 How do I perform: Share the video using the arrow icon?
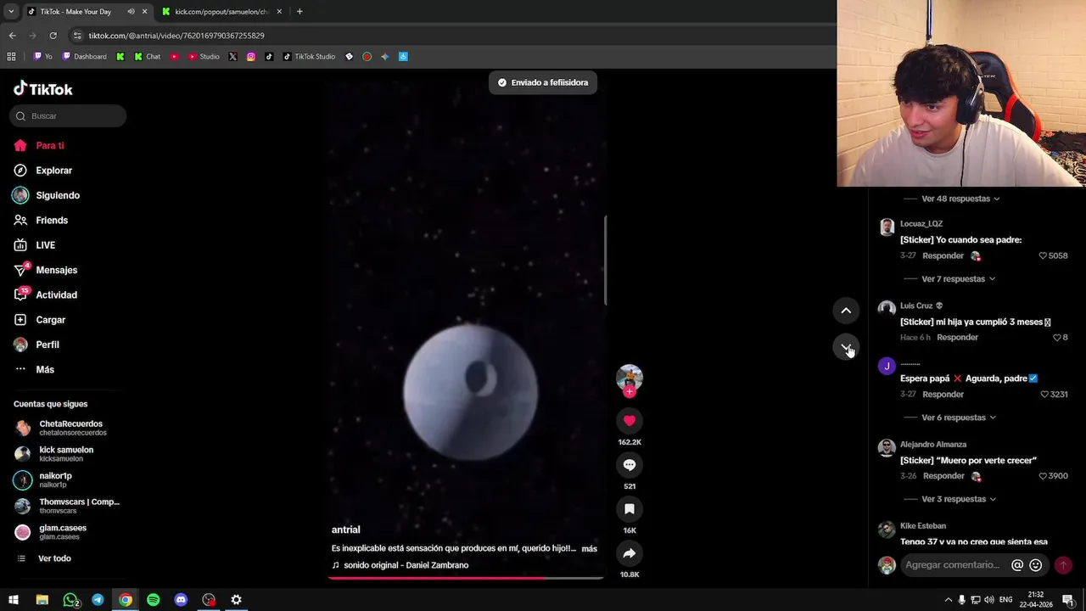[630, 553]
